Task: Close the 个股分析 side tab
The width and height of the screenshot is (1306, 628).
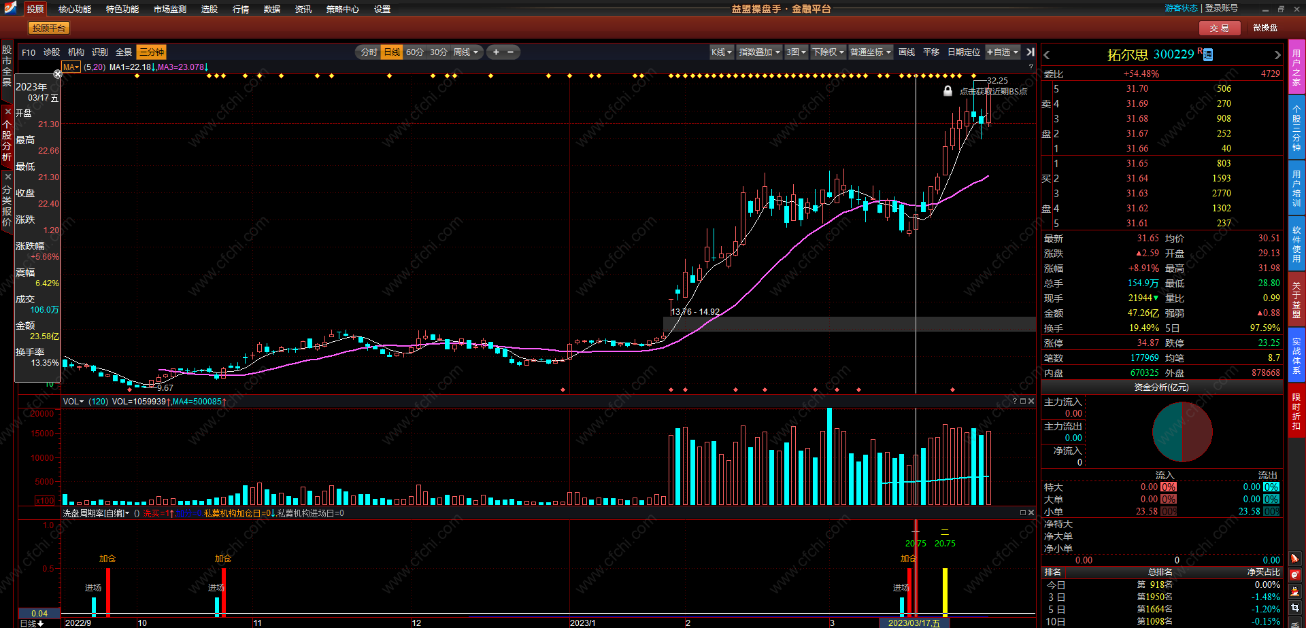Action: click(7, 111)
